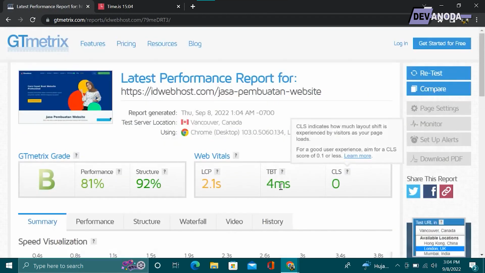
Task: Open Page Settings
Action: pos(439,108)
